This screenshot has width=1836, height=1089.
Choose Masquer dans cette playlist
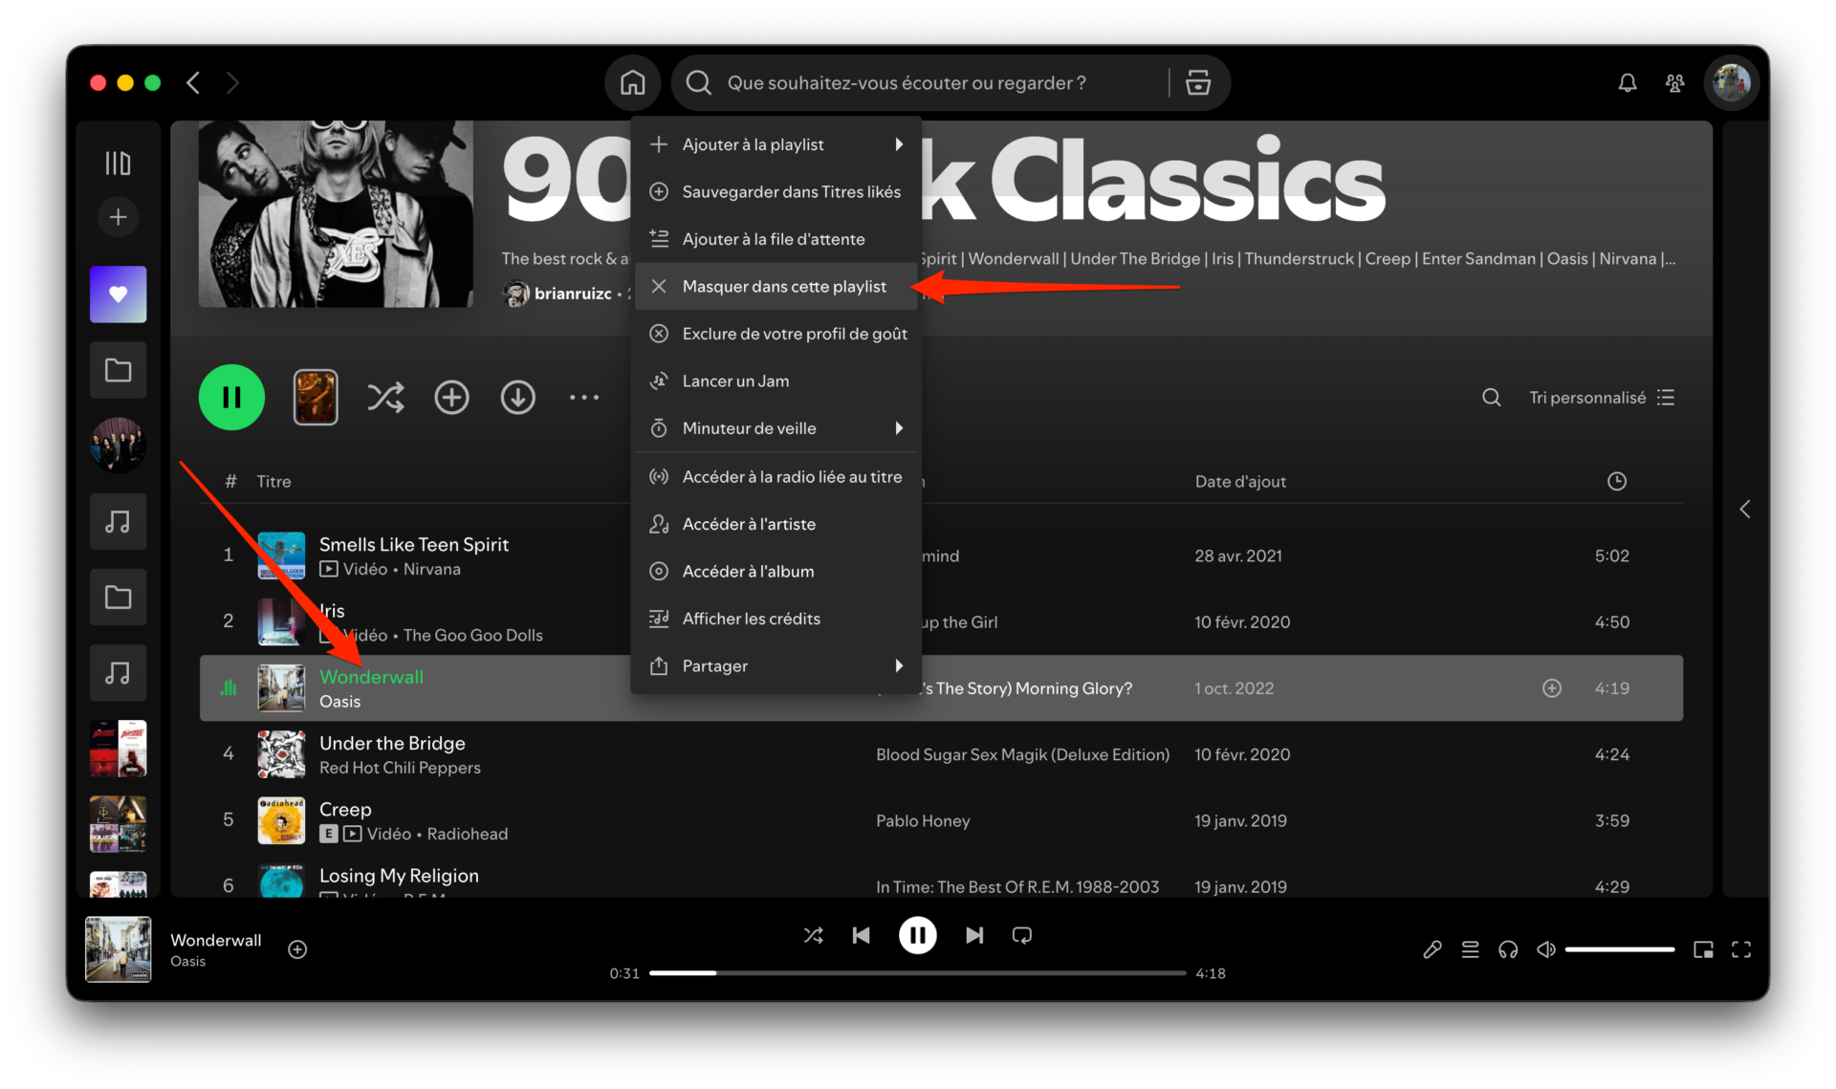point(776,287)
